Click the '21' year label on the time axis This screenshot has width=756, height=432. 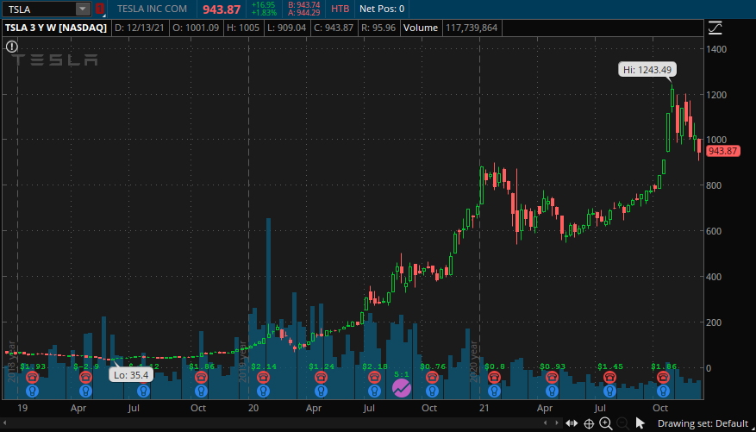tap(486, 408)
